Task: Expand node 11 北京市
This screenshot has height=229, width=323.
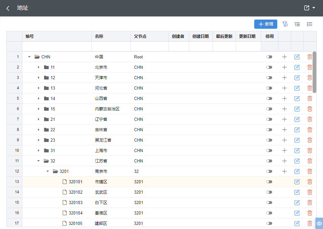Action: click(38, 67)
